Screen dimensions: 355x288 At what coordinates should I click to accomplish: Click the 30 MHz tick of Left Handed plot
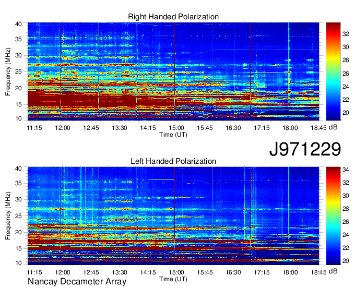[x=18, y=199]
